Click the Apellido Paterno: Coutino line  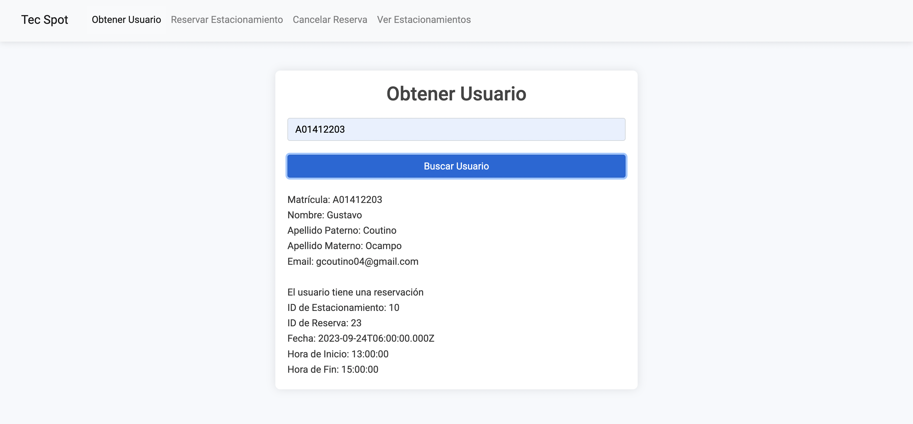click(x=341, y=230)
